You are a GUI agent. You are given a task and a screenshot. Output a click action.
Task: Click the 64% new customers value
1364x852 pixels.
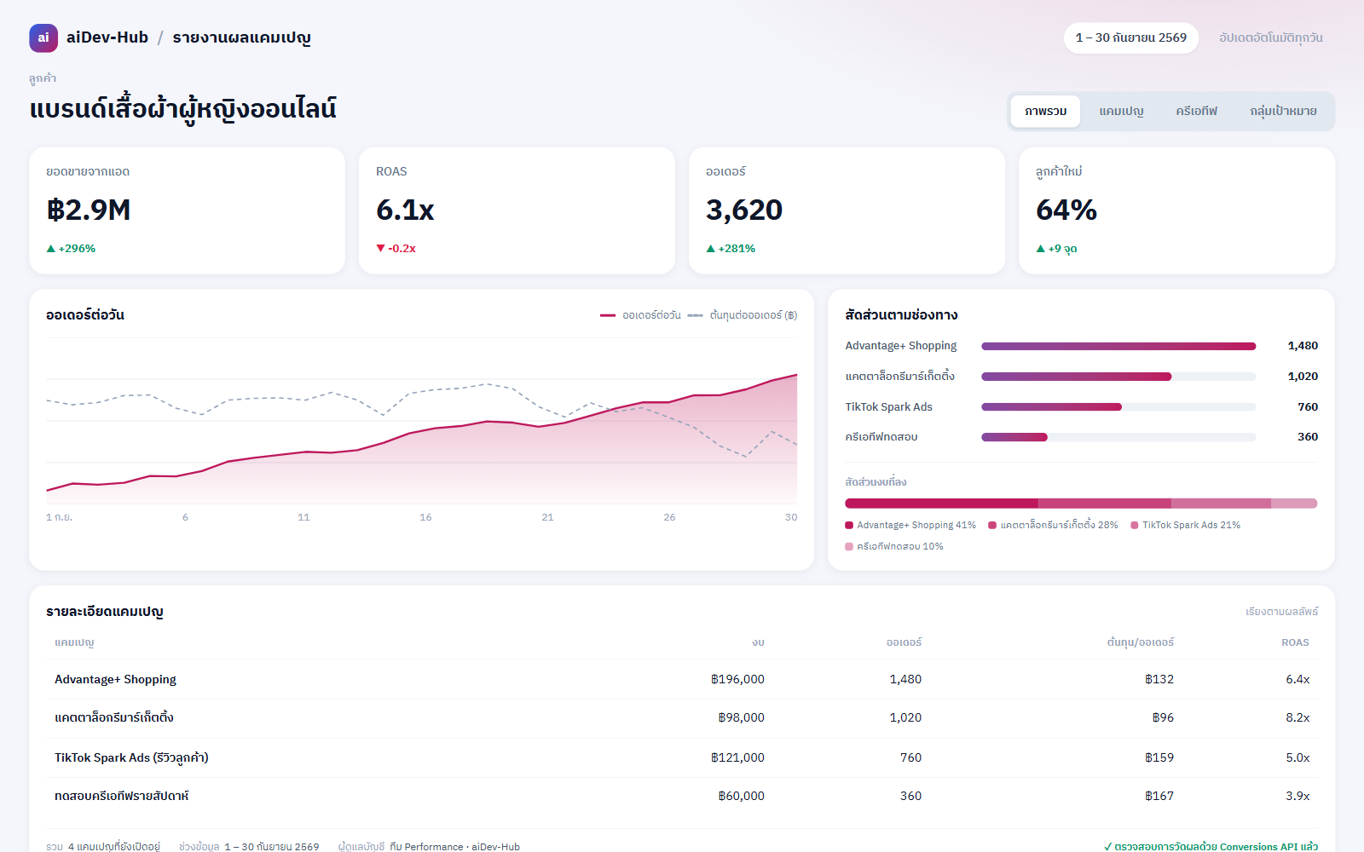(1066, 210)
